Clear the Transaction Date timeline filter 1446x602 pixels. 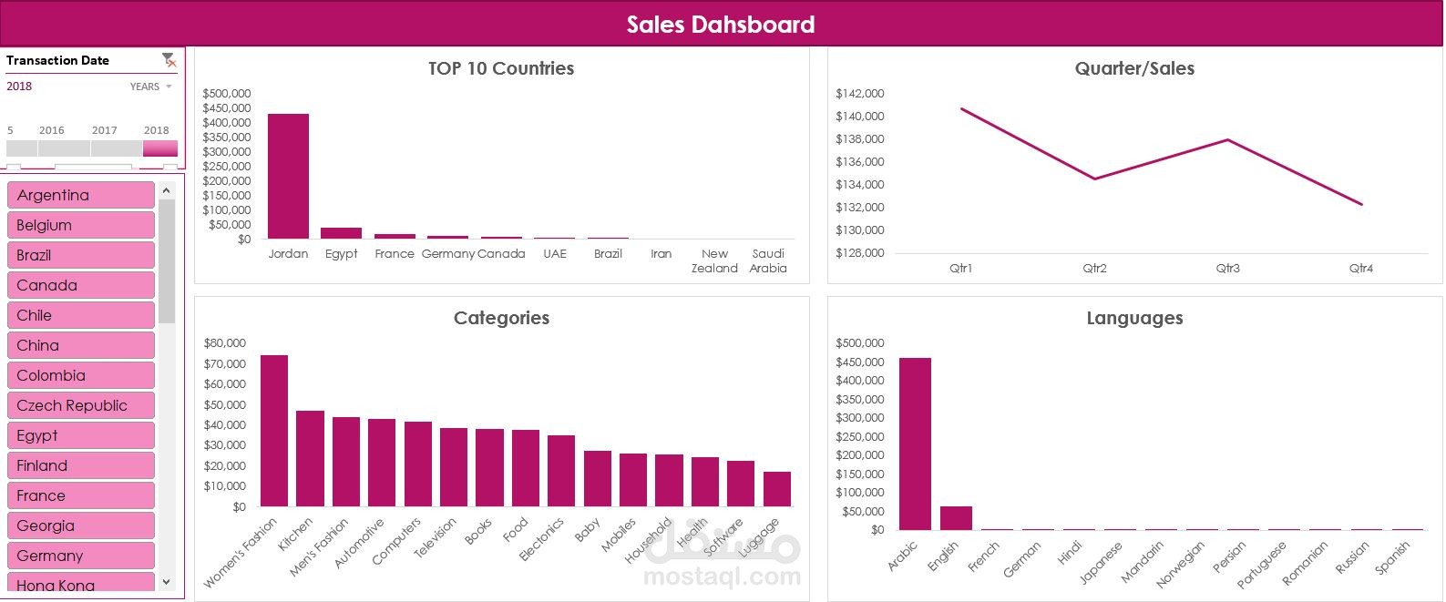click(169, 60)
